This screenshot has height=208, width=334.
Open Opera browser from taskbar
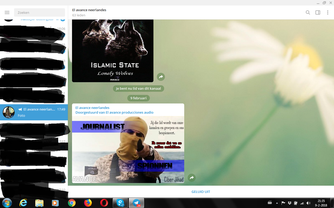pyautogui.click(x=104, y=203)
